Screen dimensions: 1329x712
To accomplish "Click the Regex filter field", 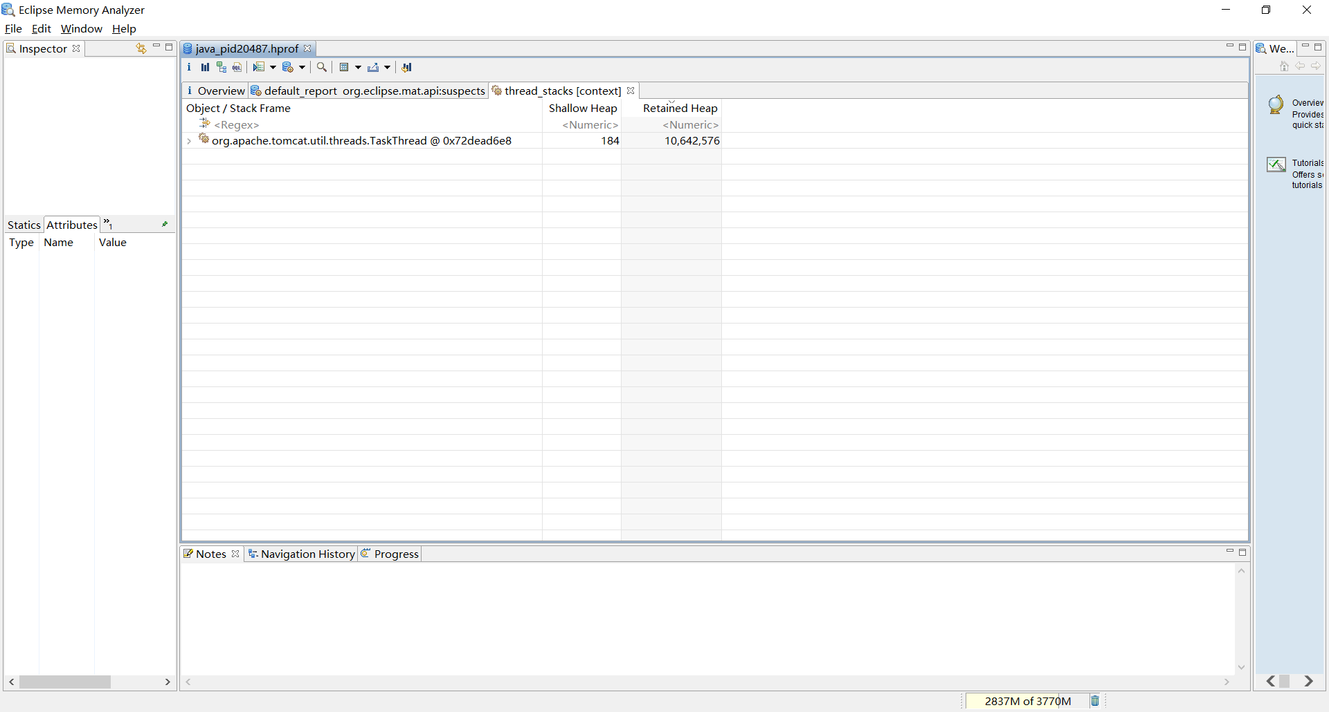I will [x=362, y=124].
